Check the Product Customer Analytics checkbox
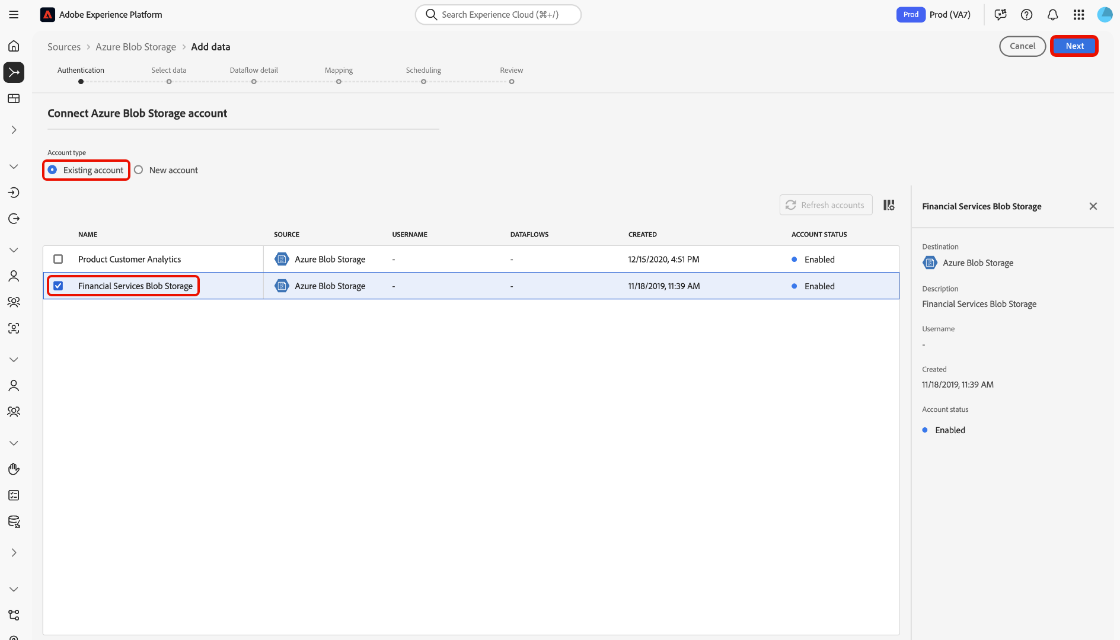Image resolution: width=1120 pixels, height=640 pixels. pos(58,259)
